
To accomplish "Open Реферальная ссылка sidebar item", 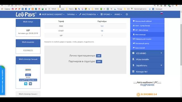I will pos(147,39).
